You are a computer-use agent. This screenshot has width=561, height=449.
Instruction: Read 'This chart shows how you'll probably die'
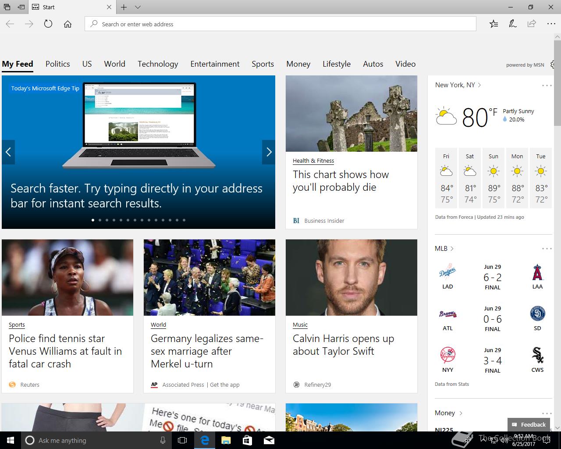point(341,181)
